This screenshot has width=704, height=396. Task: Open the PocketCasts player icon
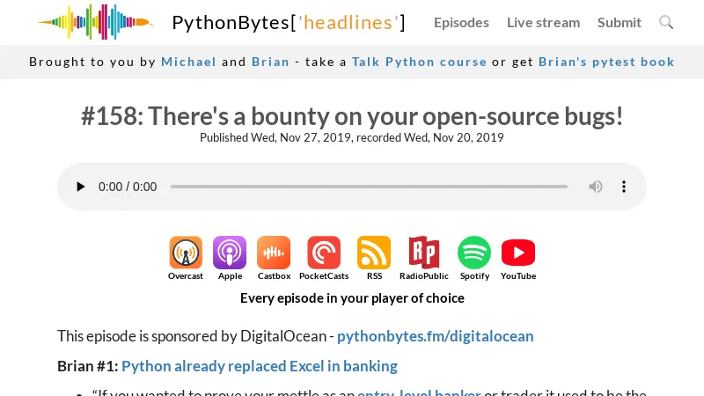click(324, 253)
